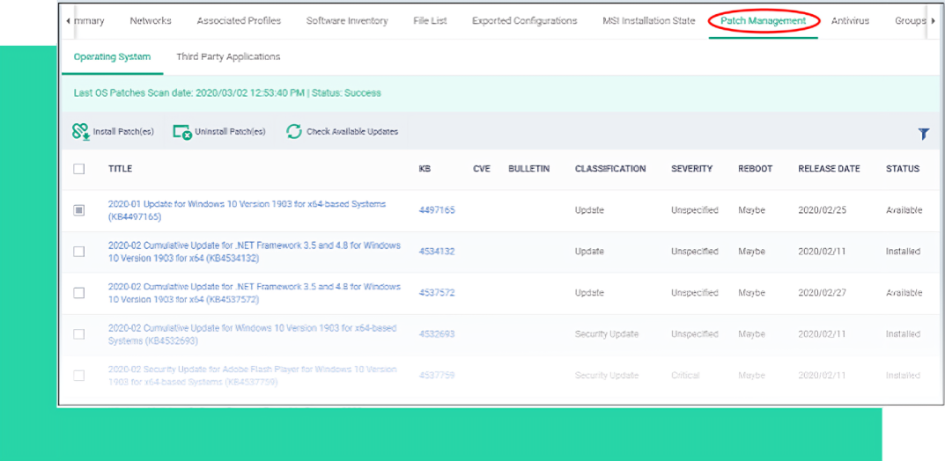The width and height of the screenshot is (945, 461).
Task: Click 'Critical' severity in Flash Player row
Action: [x=685, y=376]
